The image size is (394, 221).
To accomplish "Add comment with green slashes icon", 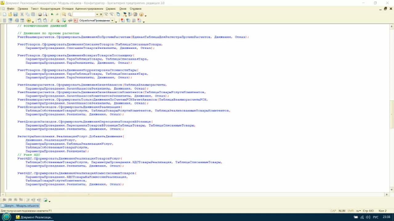I will [52, 21].
